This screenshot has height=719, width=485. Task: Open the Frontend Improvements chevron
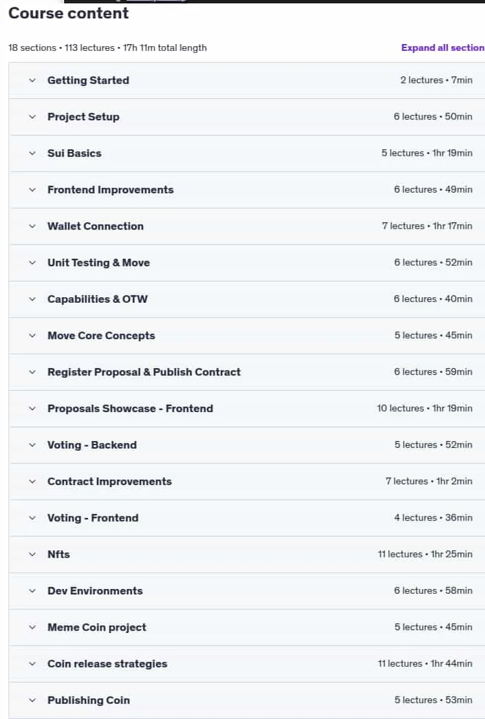coord(32,190)
